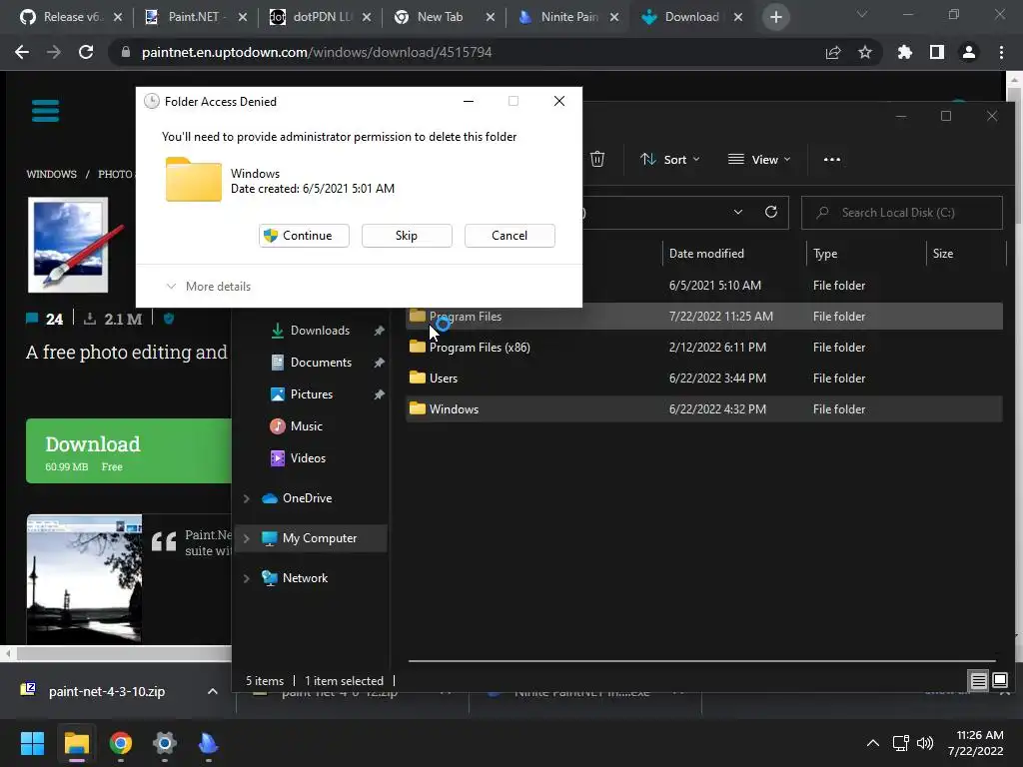Viewport: 1023px width, 767px height.
Task: Open paint-net-4-3-10.zip download options chevron
Action: 212,691
